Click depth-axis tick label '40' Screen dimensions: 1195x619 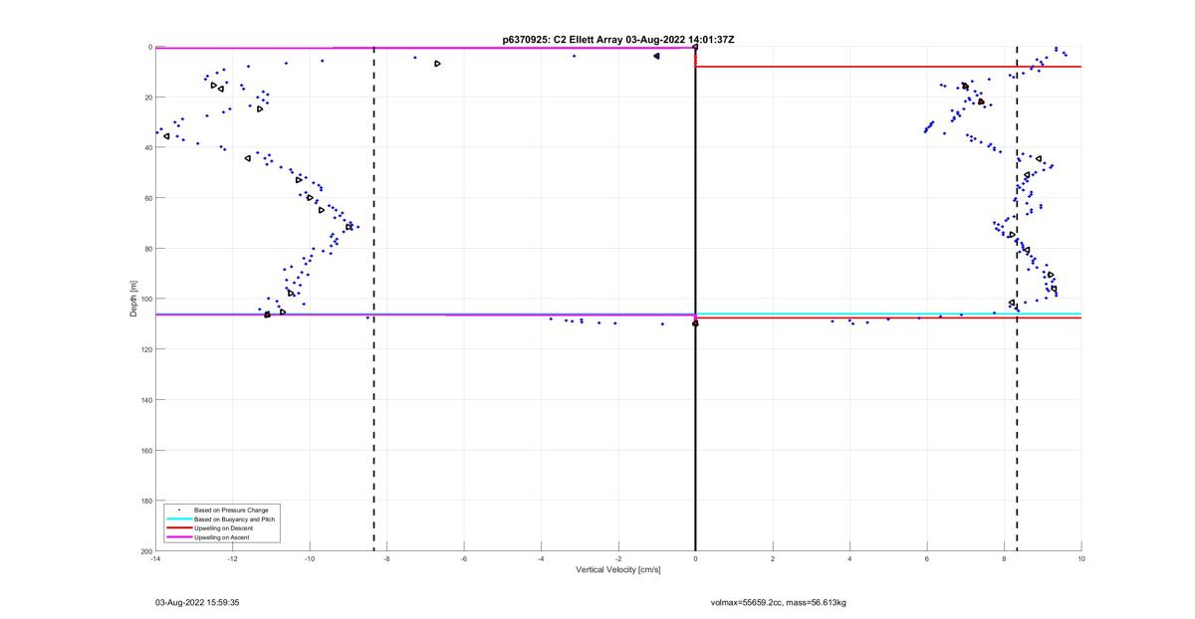tap(147, 147)
